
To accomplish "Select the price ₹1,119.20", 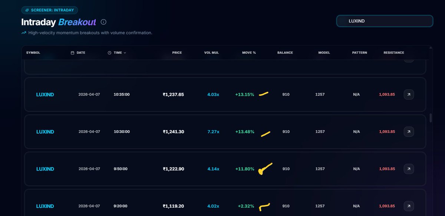I will (173, 206).
